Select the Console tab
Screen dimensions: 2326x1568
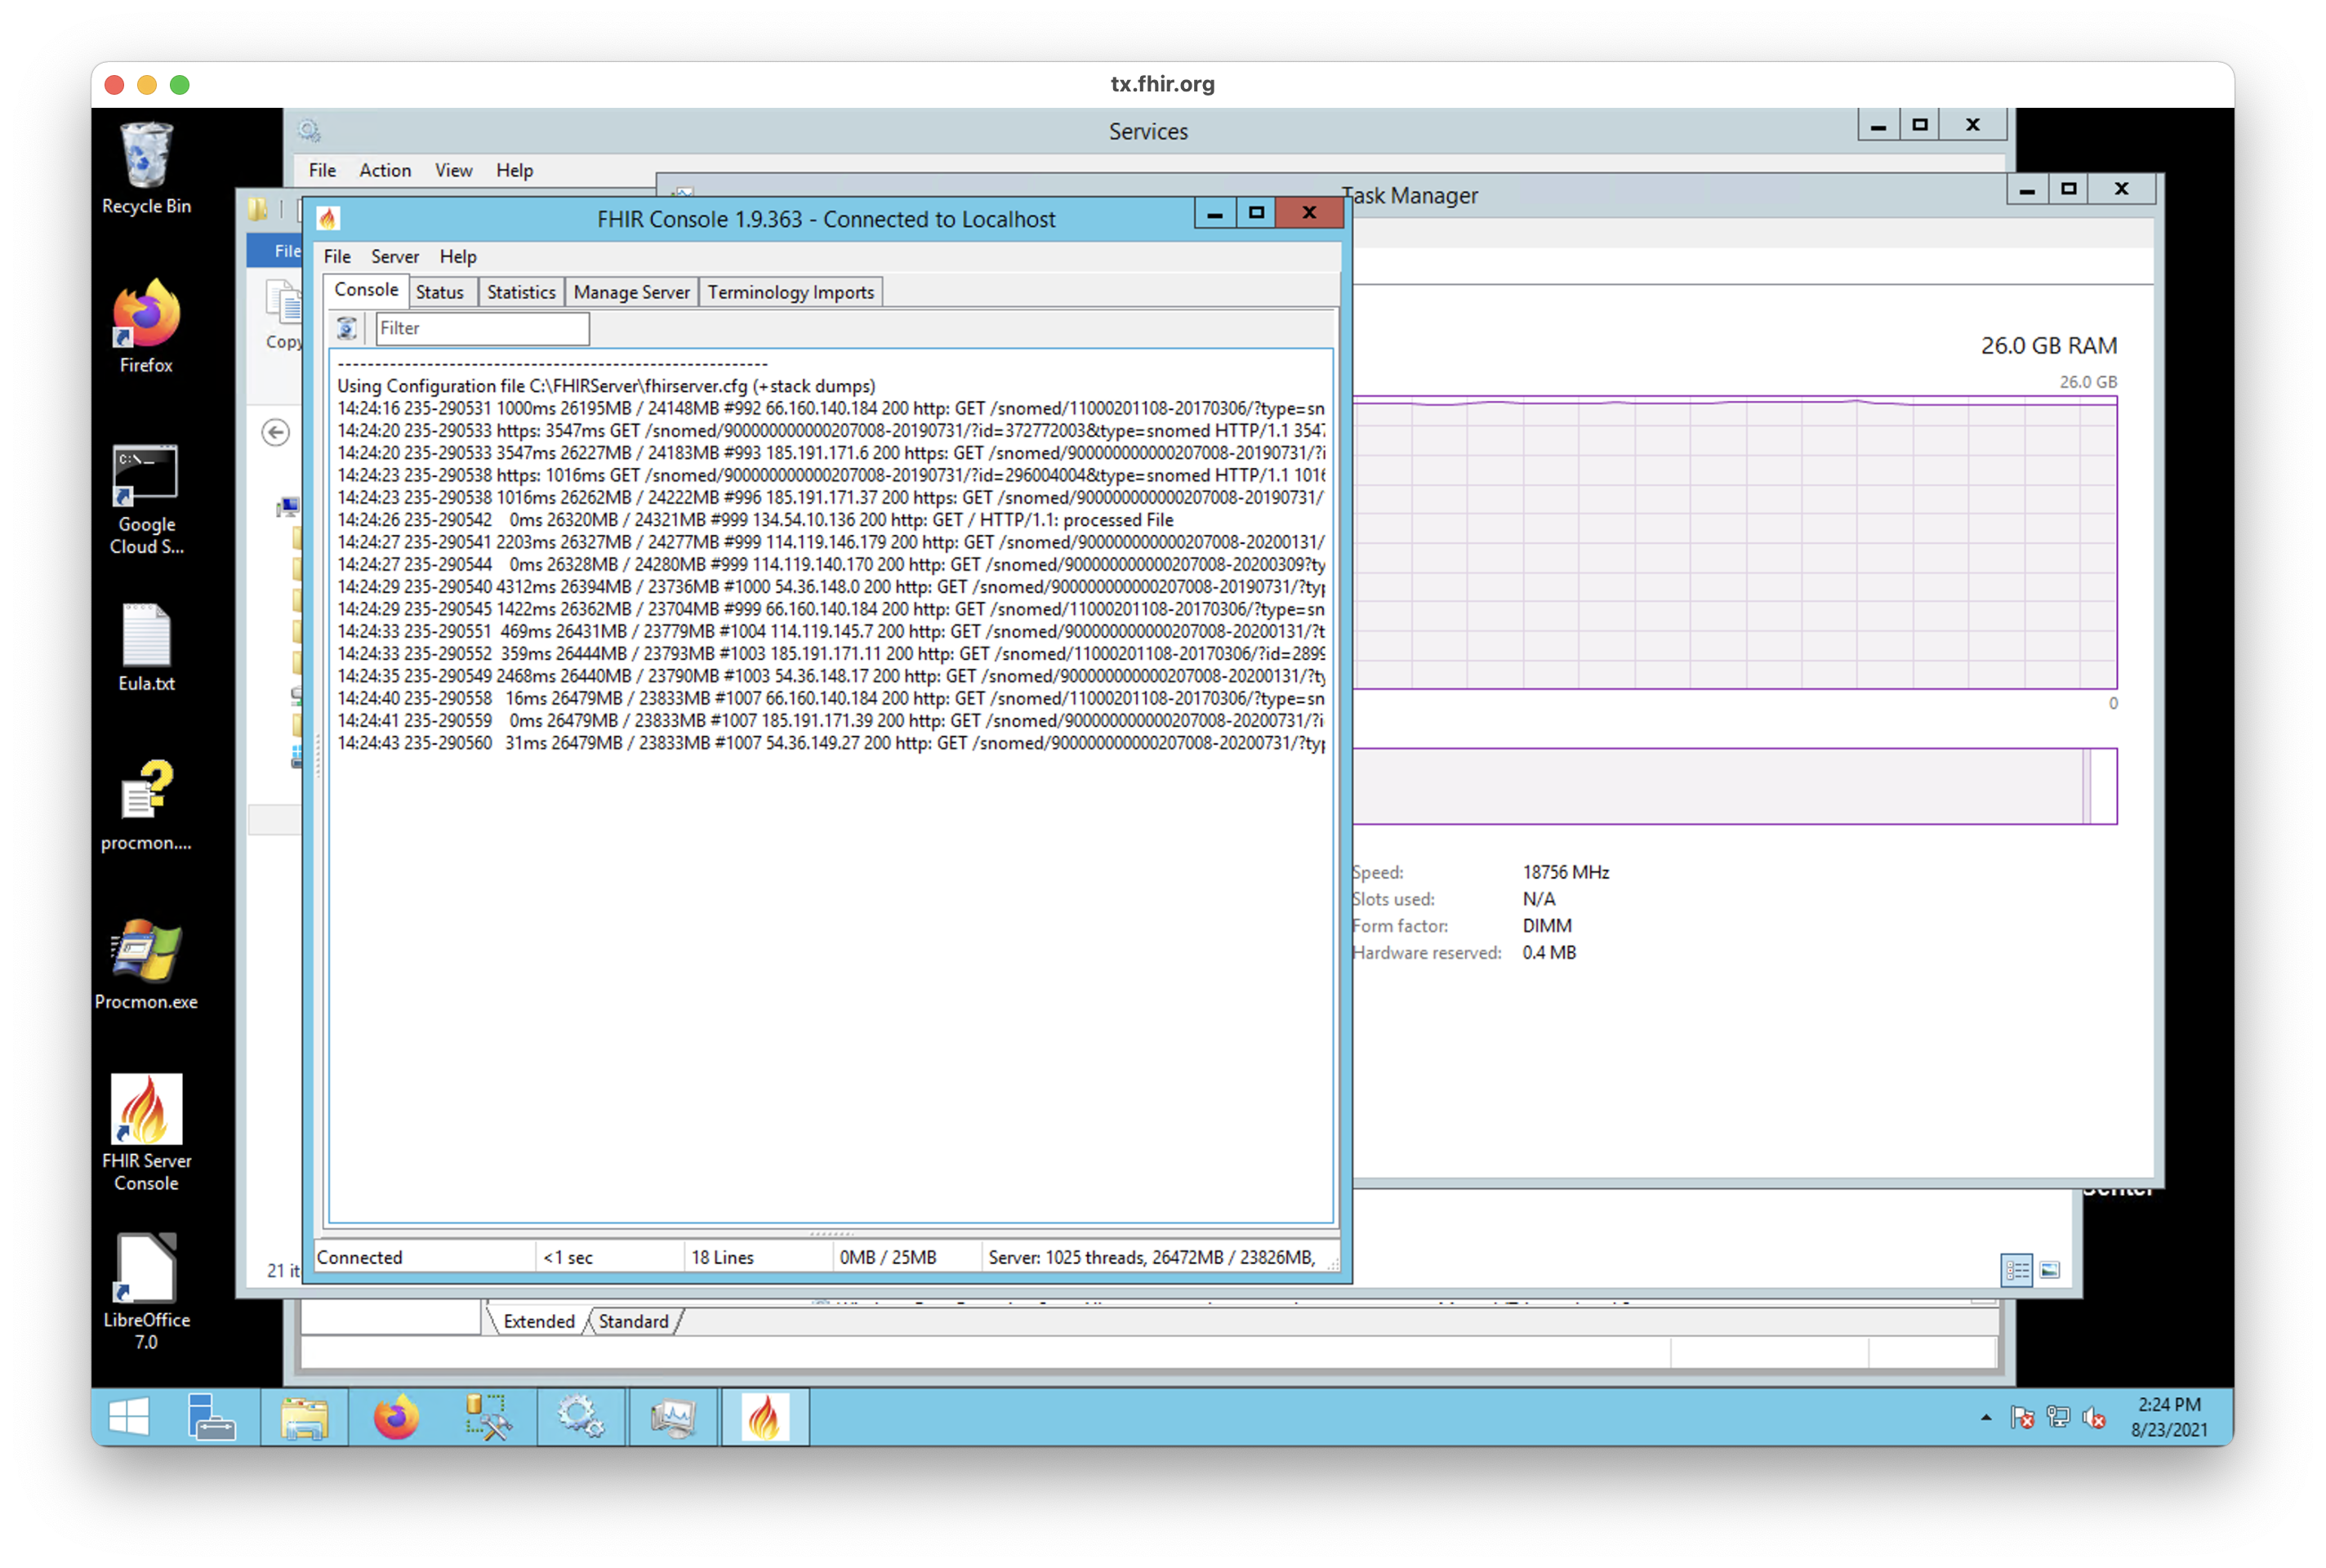pos(366,290)
